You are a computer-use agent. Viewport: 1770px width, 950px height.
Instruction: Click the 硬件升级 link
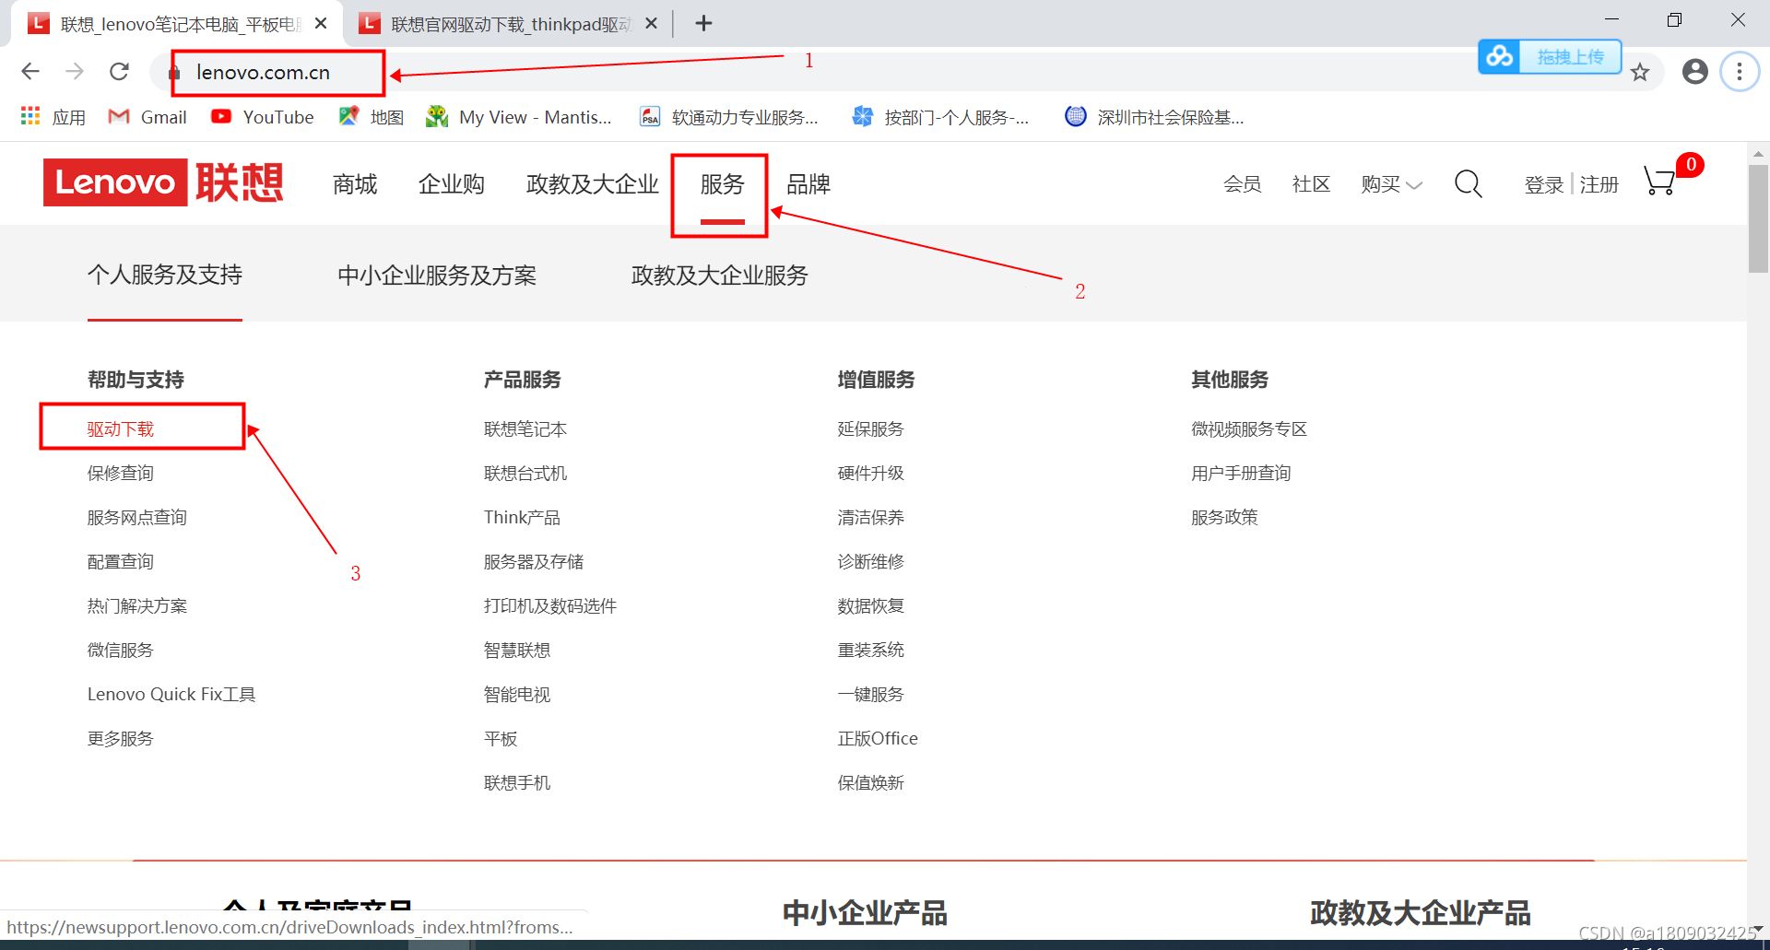pos(870,474)
